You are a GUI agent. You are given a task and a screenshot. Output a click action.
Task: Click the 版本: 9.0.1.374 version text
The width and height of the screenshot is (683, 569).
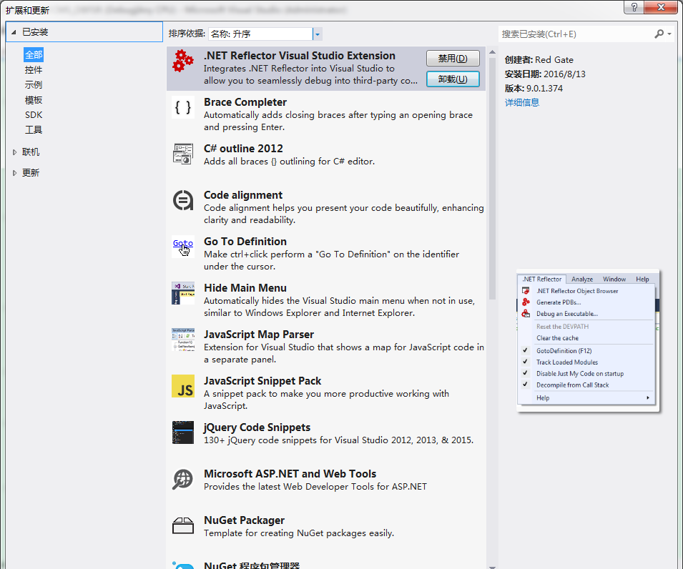(534, 89)
